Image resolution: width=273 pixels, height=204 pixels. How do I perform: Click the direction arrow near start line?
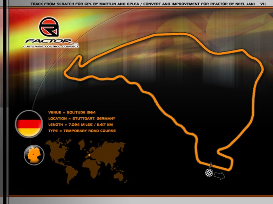(x=219, y=176)
